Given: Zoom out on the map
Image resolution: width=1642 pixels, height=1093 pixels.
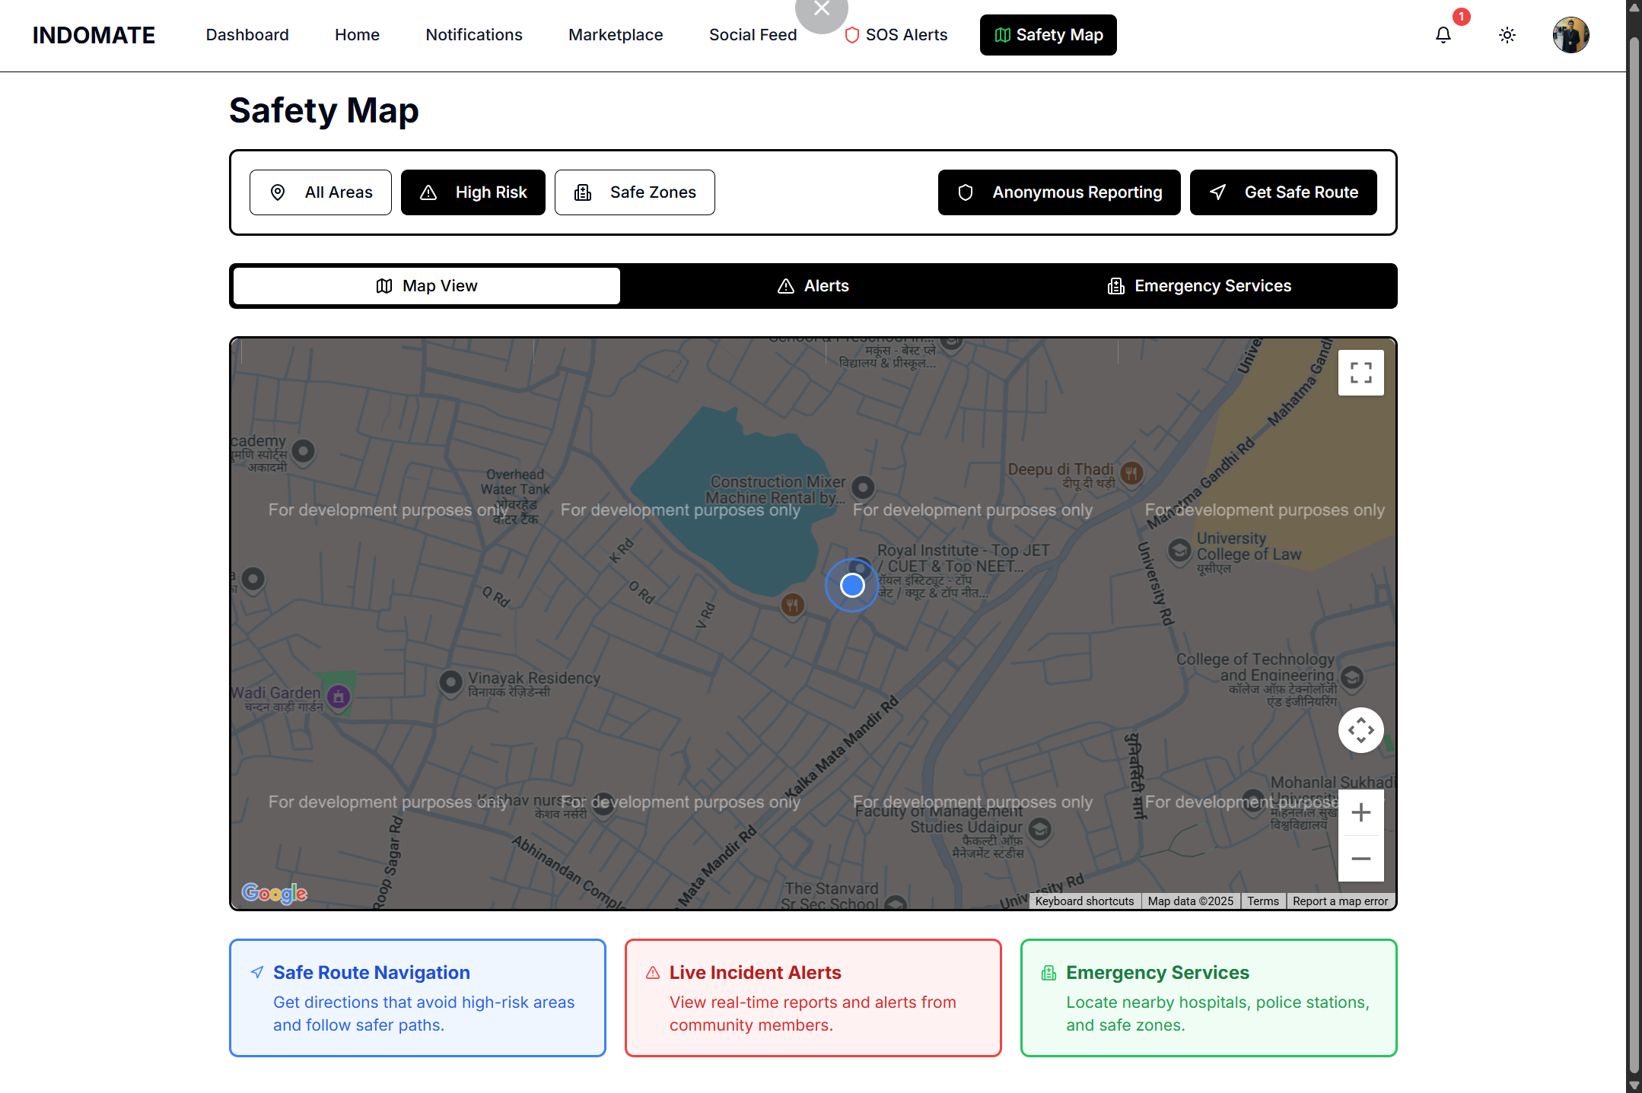Looking at the screenshot, I should pos(1360,859).
